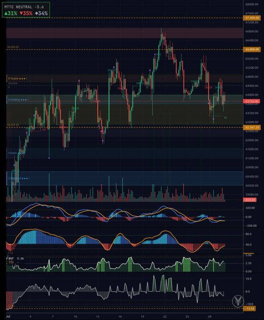
Task: Click the '13' date on time axis
Action: tap(98, 317)
